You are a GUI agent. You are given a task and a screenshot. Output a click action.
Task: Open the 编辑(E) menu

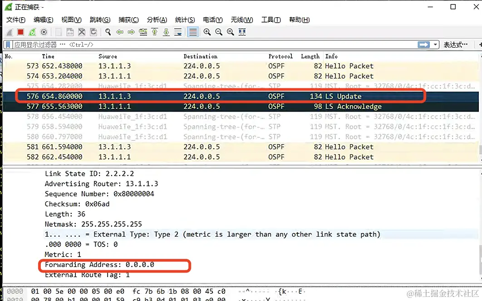coord(43,19)
